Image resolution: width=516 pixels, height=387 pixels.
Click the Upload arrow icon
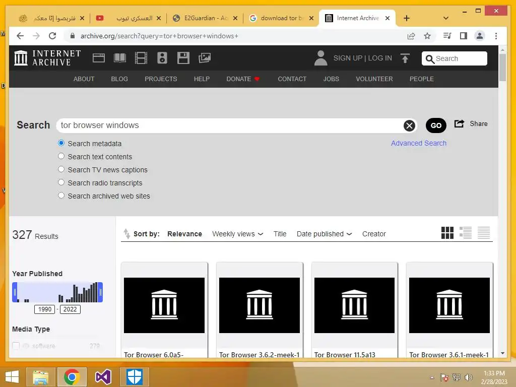tap(405, 58)
